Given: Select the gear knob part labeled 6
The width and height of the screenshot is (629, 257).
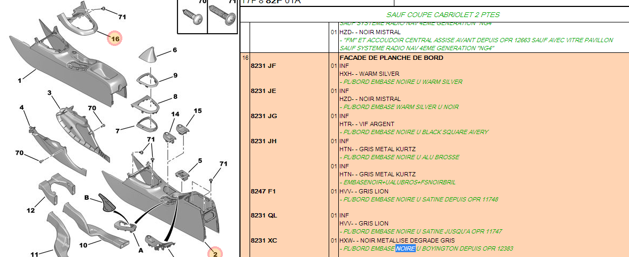Looking at the screenshot, I should (x=148, y=55).
